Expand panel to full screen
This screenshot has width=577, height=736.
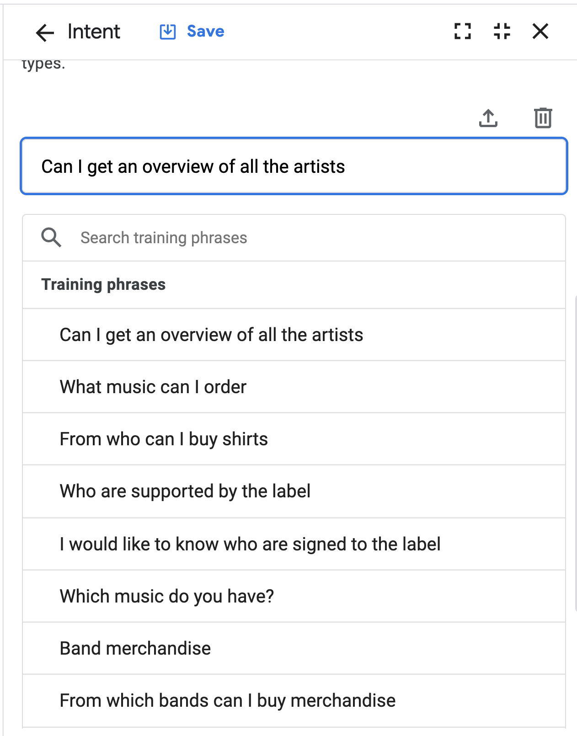click(463, 32)
